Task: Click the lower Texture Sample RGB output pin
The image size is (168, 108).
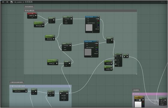Action: pyautogui.click(x=97, y=43)
